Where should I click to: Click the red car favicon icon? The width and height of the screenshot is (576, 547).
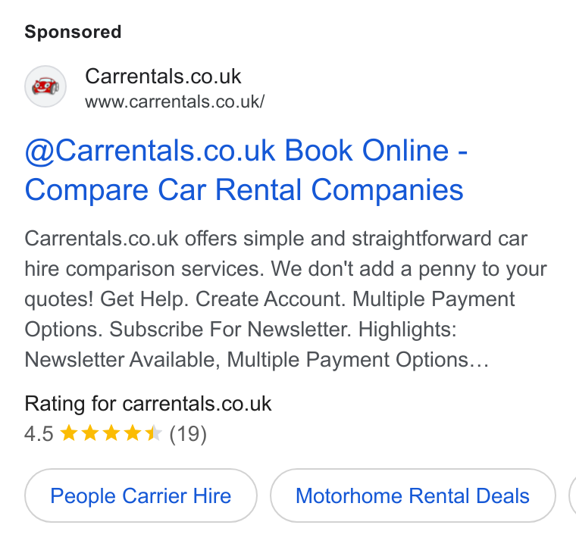pyautogui.click(x=45, y=86)
